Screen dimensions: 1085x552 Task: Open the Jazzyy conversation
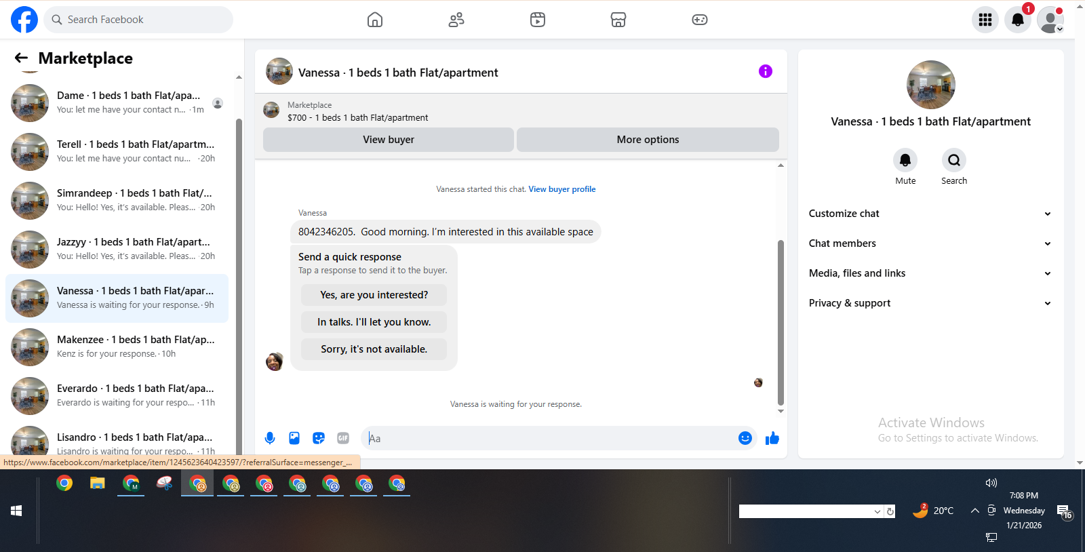(x=117, y=250)
